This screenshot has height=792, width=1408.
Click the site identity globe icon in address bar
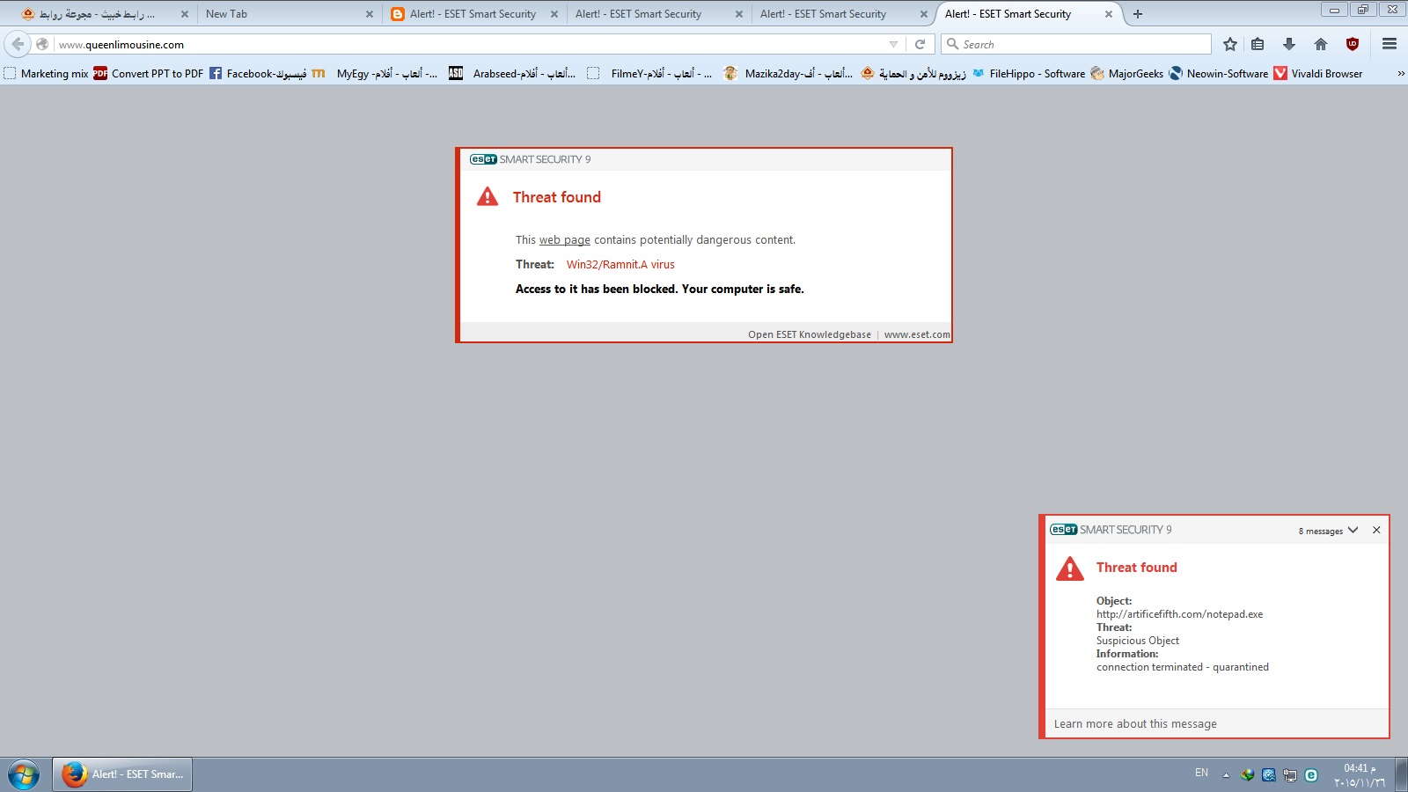coord(42,44)
